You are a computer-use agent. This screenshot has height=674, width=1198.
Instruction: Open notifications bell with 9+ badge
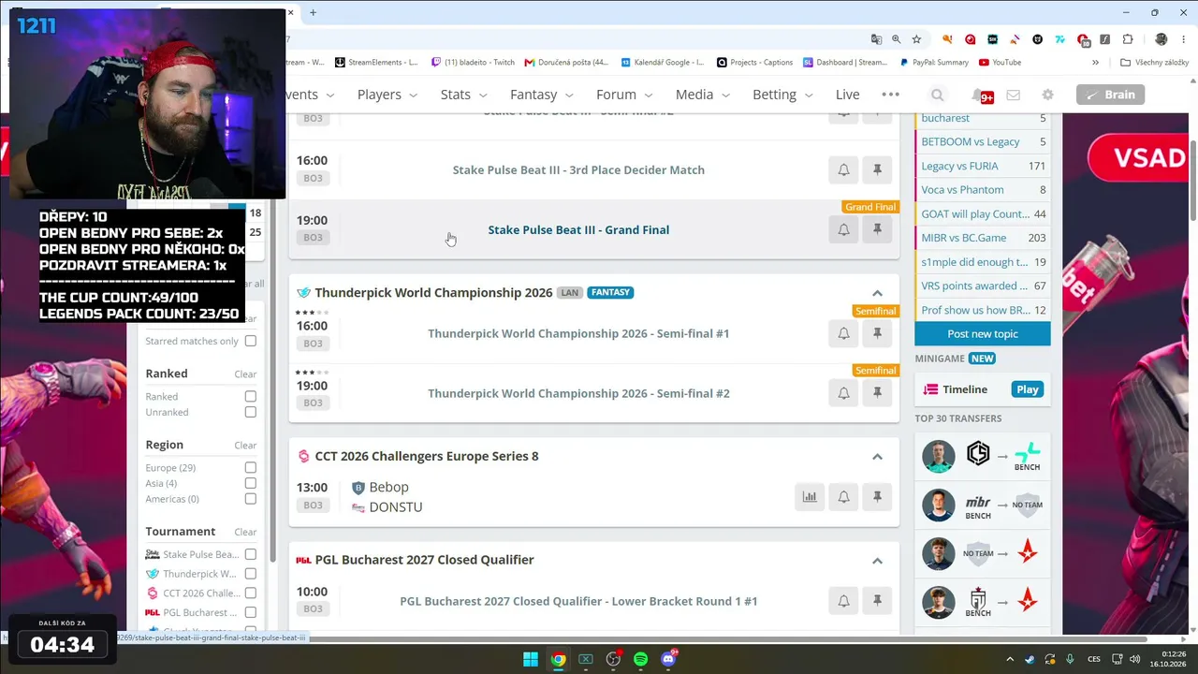click(981, 95)
